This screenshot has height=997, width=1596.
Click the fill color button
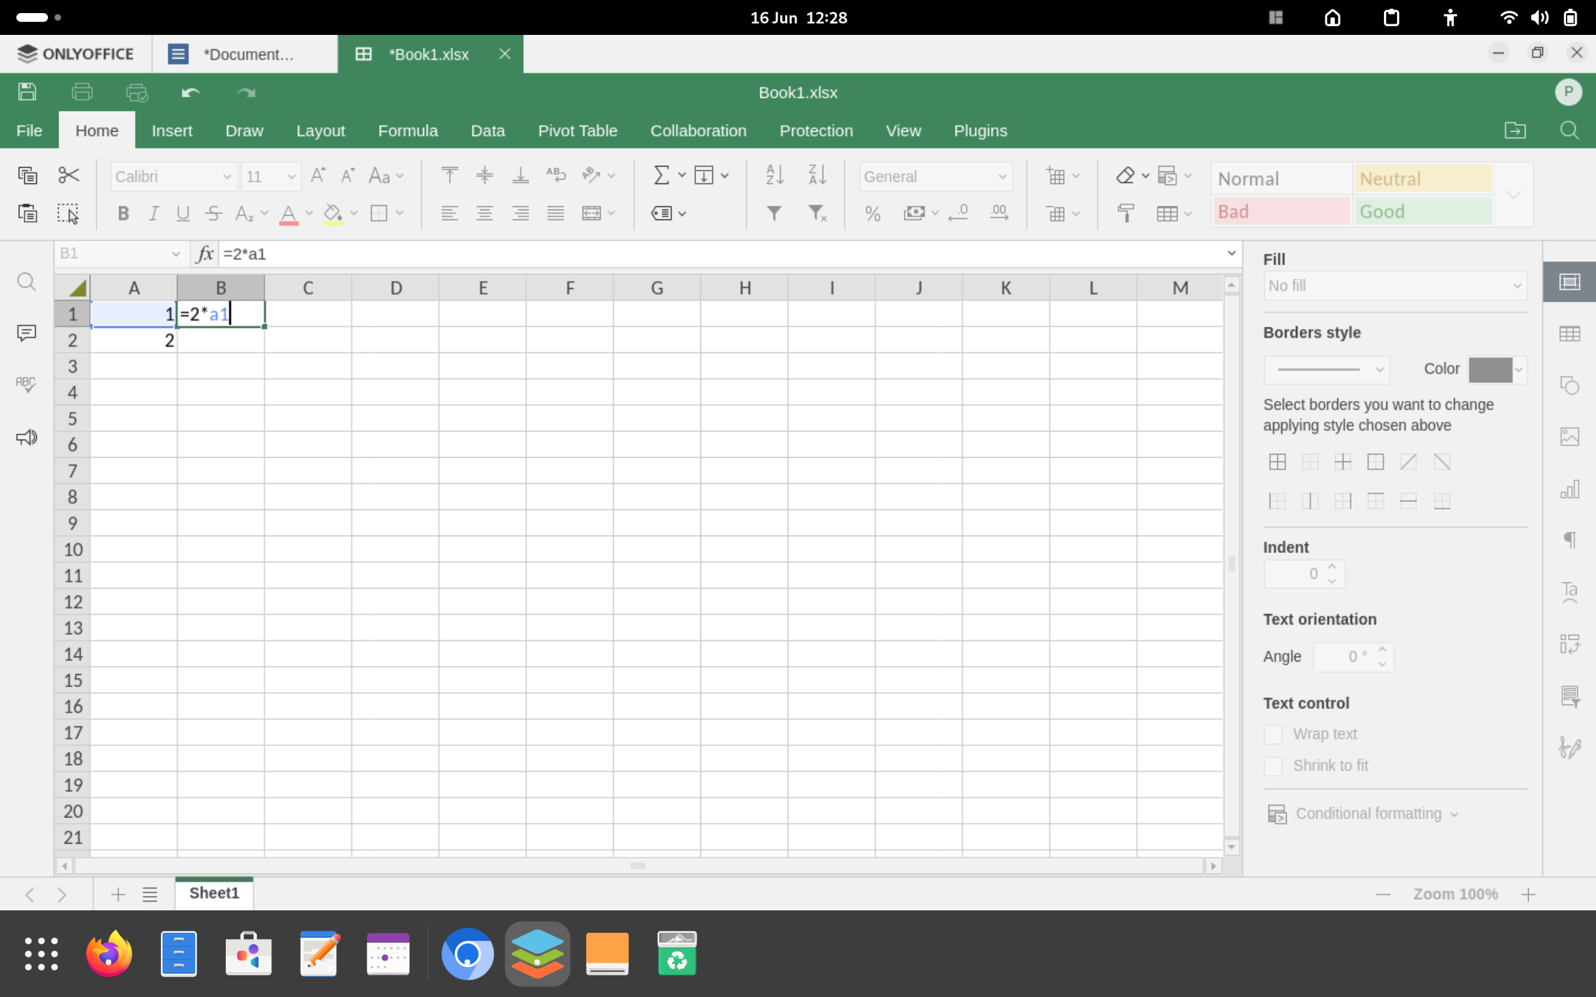pos(333,214)
